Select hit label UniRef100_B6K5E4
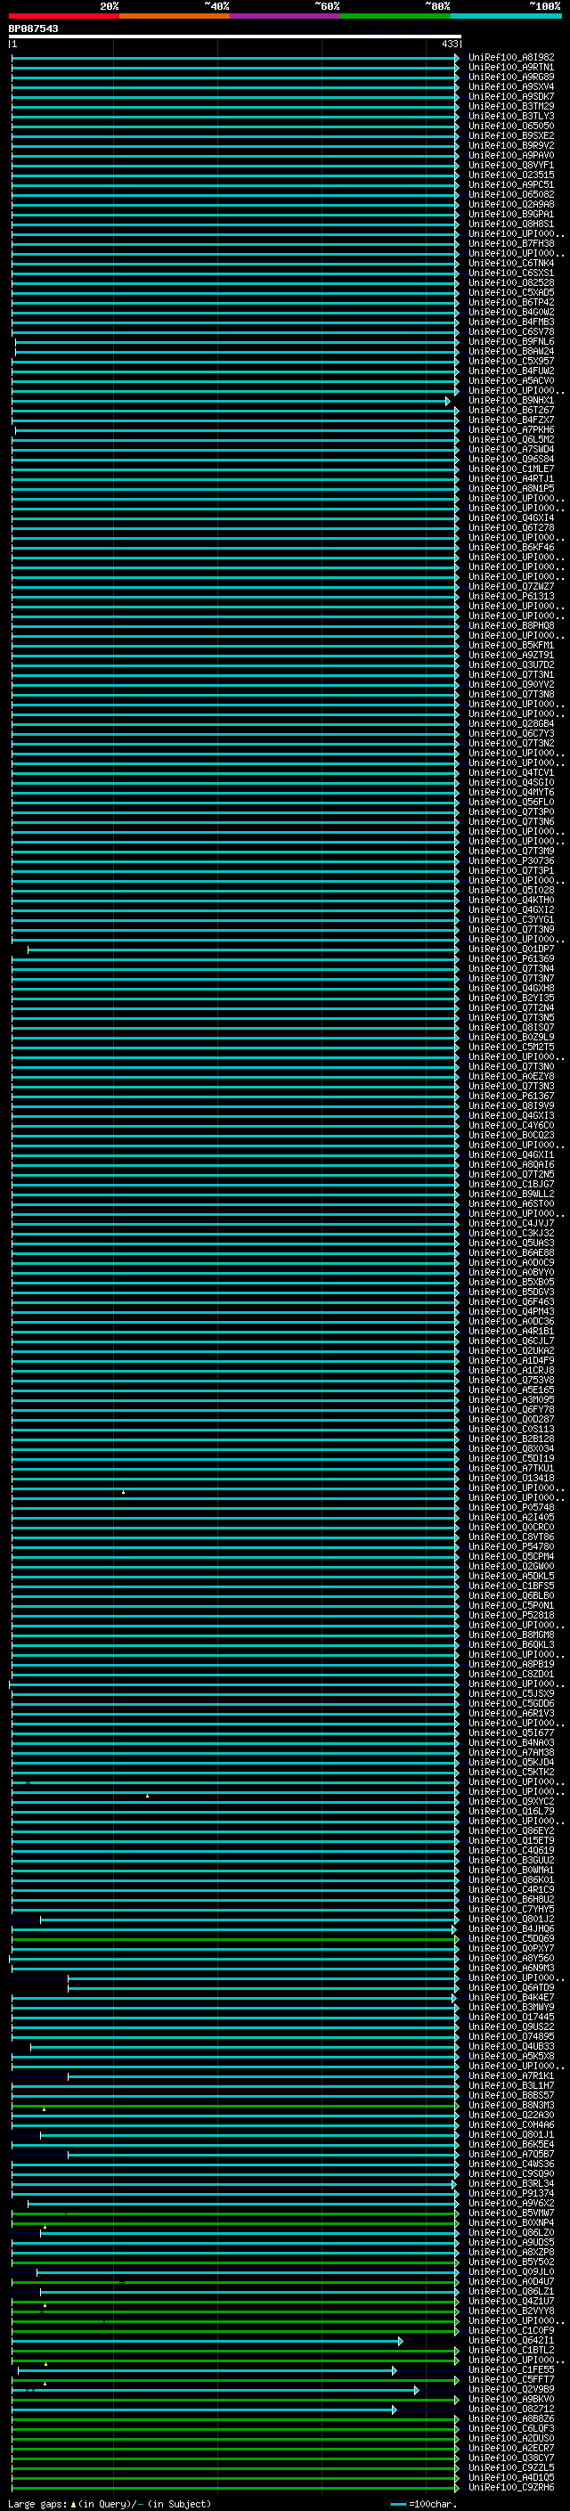This screenshot has height=2511, width=570. pos(510,2145)
